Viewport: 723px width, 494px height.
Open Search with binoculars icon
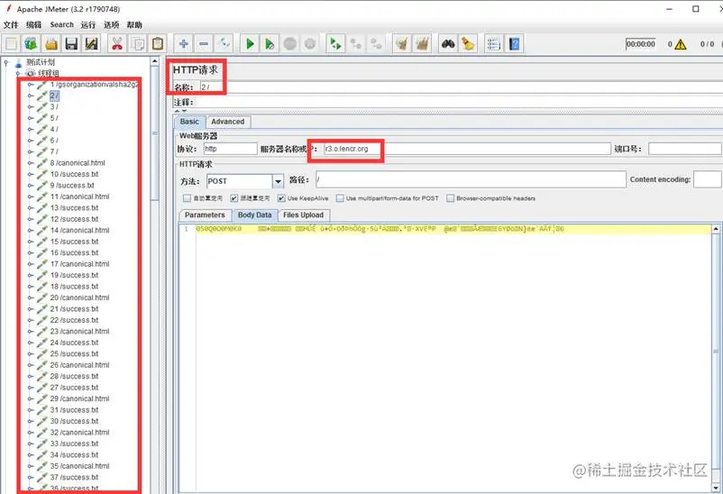click(448, 44)
